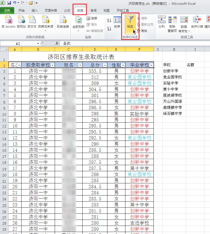
Task: Click the Redo arrow icon
Action: (23, 3)
